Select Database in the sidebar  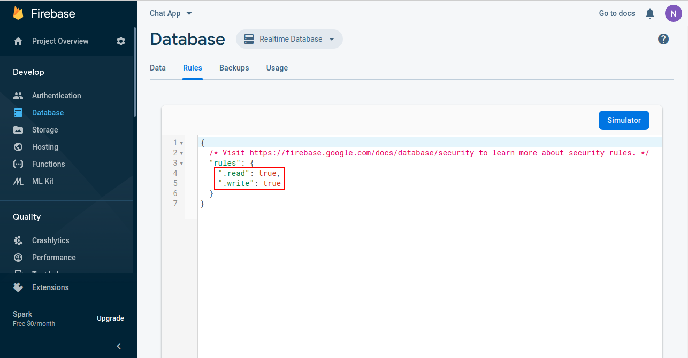coord(47,112)
